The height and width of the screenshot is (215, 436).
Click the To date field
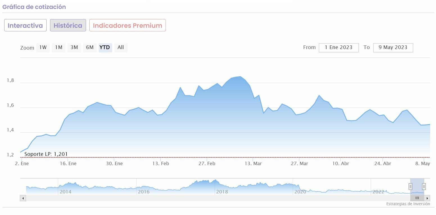(393, 48)
